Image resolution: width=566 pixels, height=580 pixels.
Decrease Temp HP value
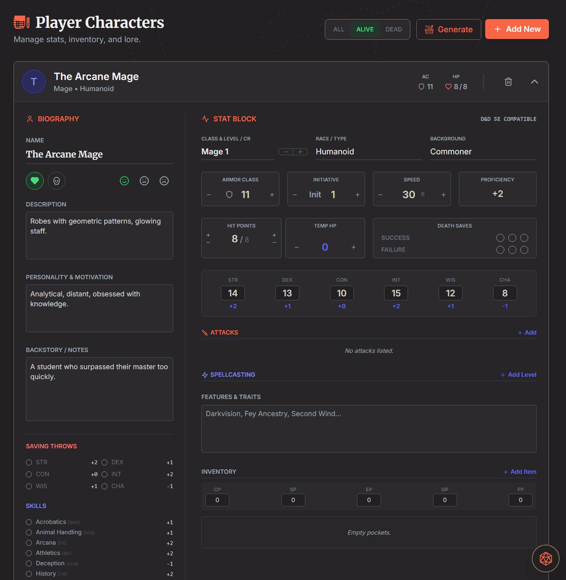pos(297,247)
